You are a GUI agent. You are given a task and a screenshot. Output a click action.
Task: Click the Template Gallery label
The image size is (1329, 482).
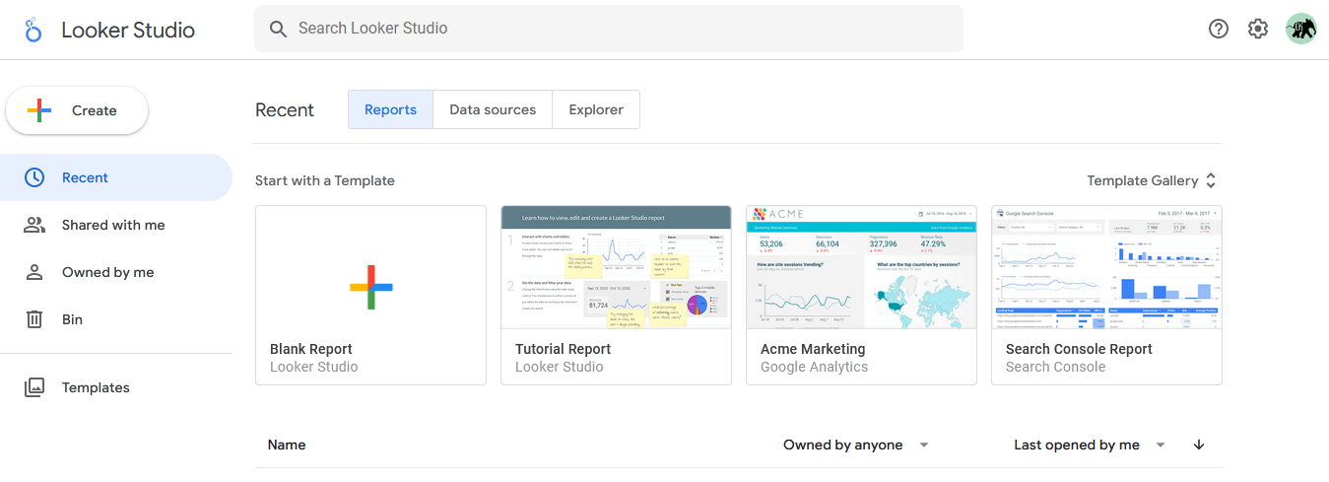[1143, 180]
